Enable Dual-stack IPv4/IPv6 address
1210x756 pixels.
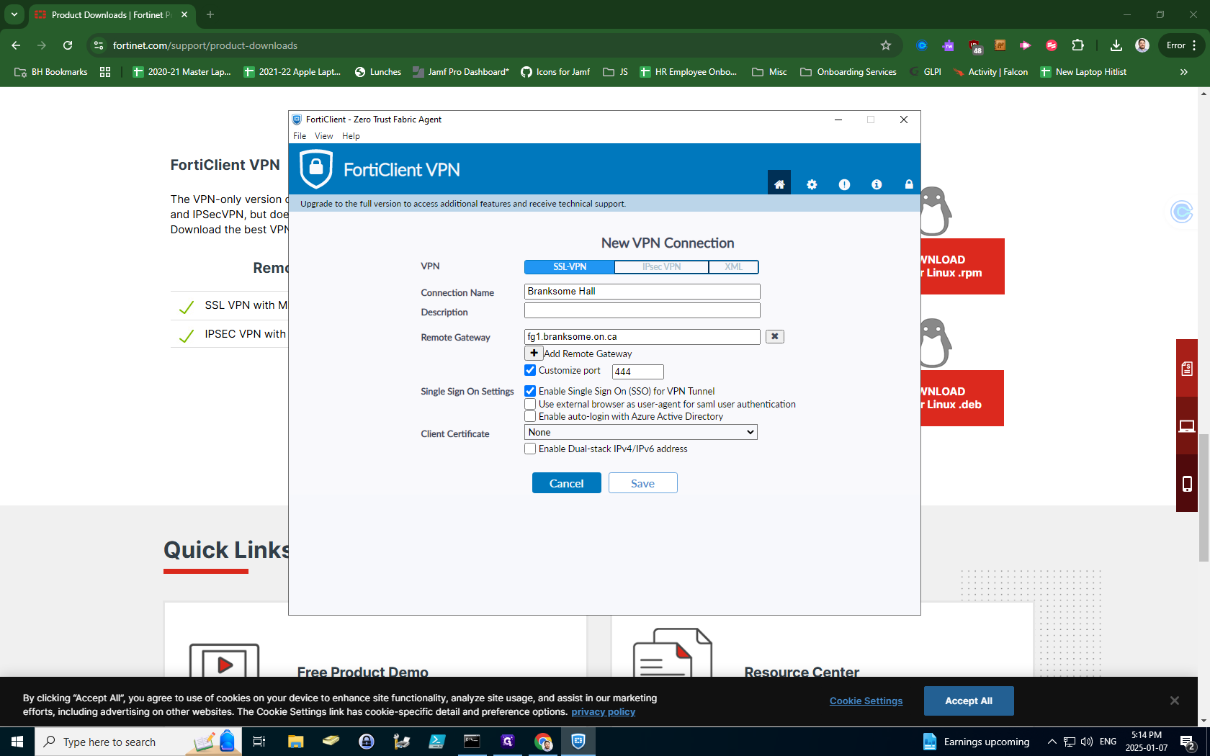coord(530,449)
